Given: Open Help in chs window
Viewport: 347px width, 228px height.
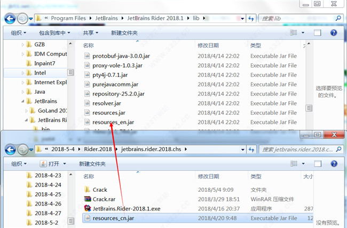Looking at the screenshot, I should pos(334,164).
